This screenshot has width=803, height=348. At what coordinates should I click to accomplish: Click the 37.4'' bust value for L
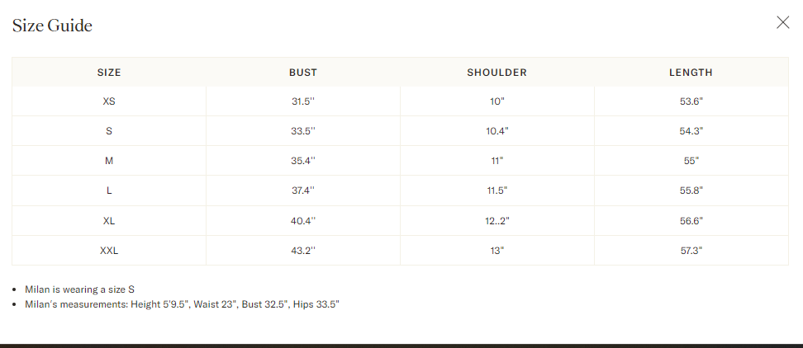(303, 190)
